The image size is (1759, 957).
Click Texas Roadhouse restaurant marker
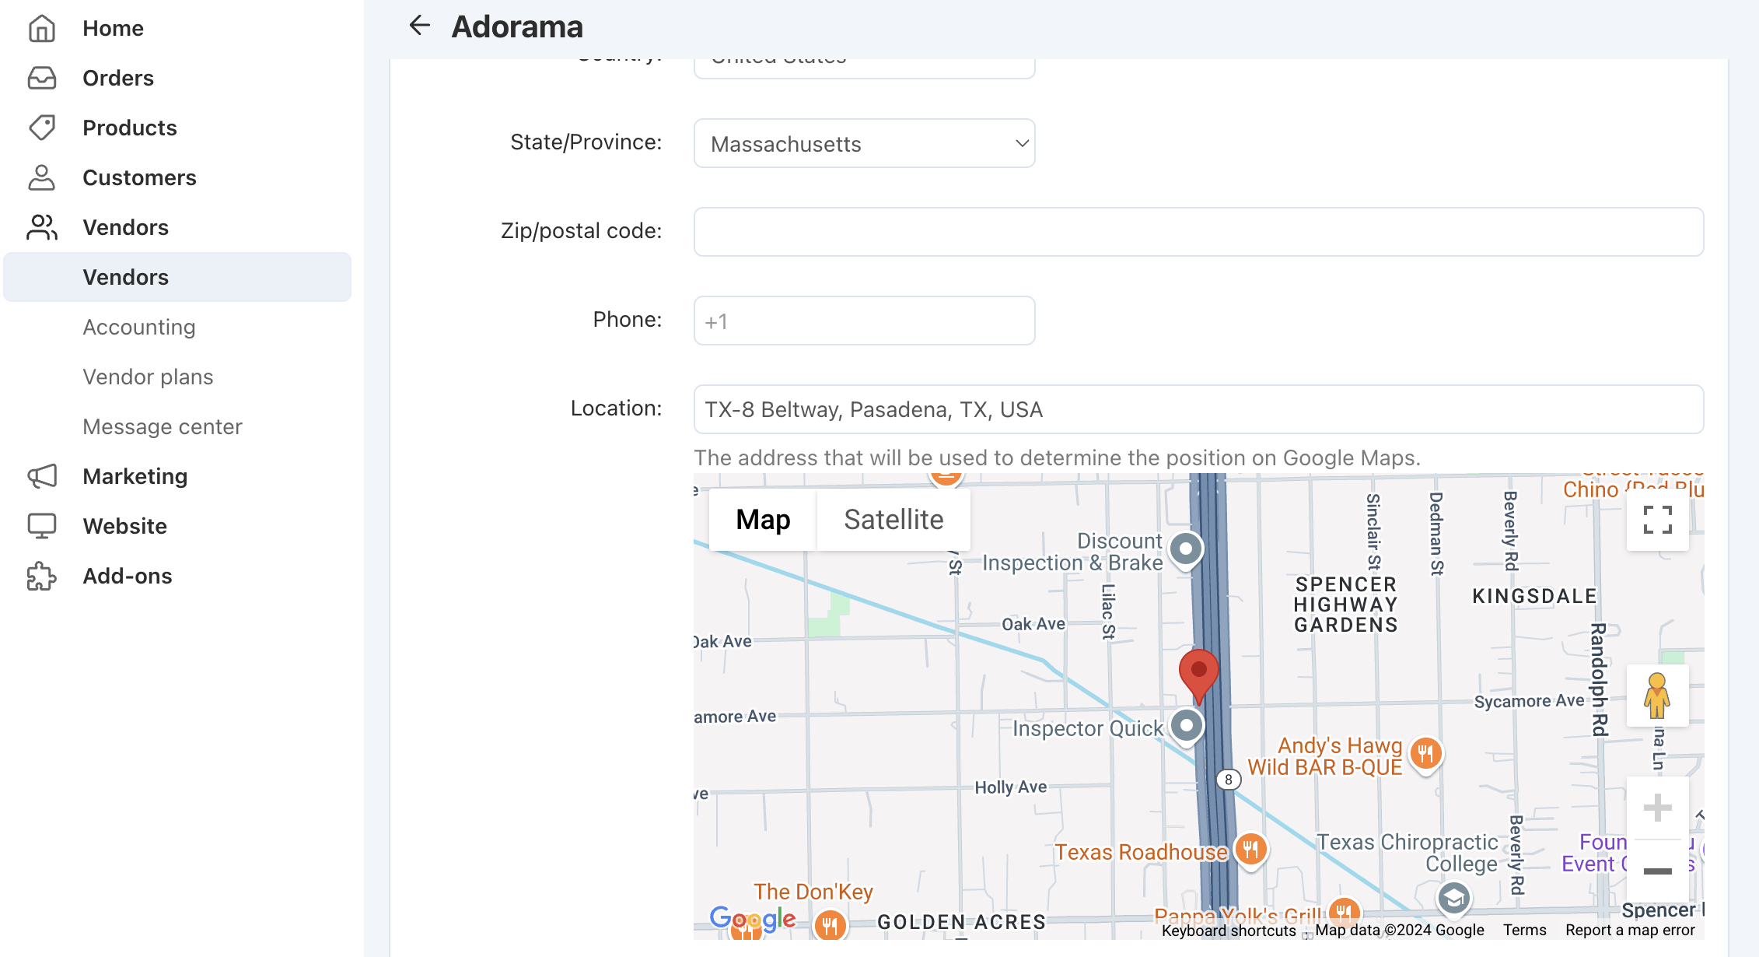pos(1250,850)
